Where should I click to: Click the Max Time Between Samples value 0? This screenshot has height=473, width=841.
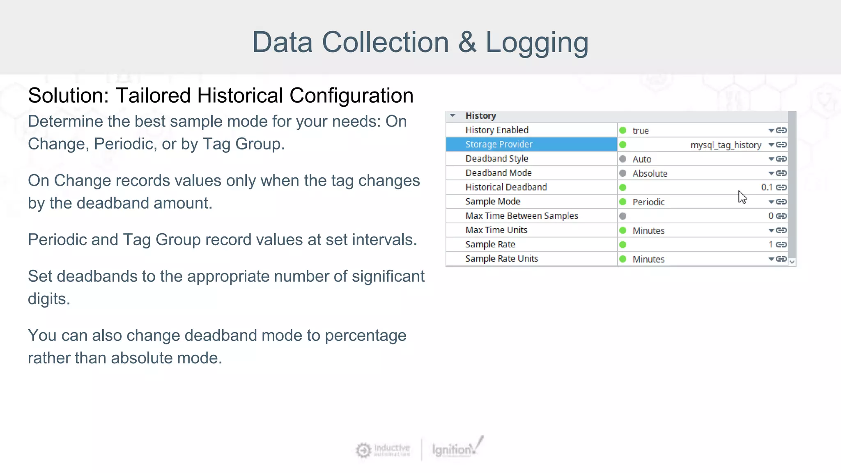(x=771, y=216)
